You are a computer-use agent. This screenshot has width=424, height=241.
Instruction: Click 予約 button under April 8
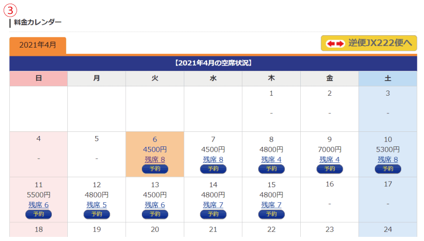pyautogui.click(x=271, y=169)
